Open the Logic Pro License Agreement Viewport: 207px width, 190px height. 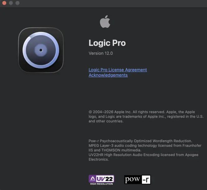click(x=118, y=70)
